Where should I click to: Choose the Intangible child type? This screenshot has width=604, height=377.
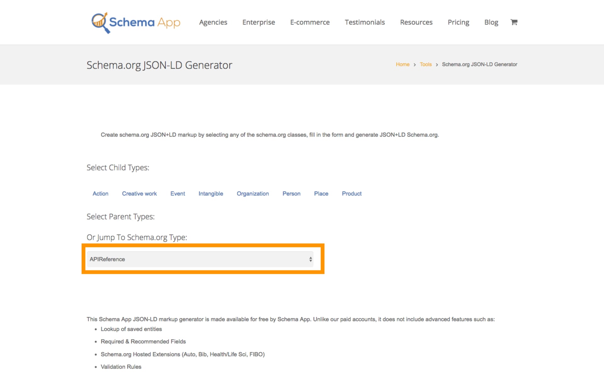[x=211, y=194]
